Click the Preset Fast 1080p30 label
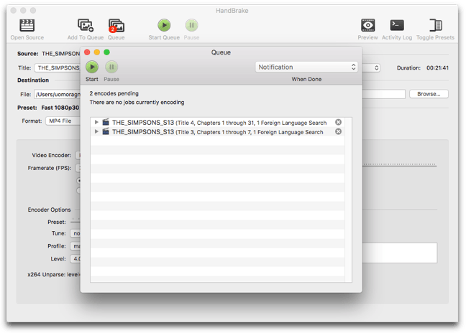This screenshot has height=333, width=466. (x=48, y=108)
